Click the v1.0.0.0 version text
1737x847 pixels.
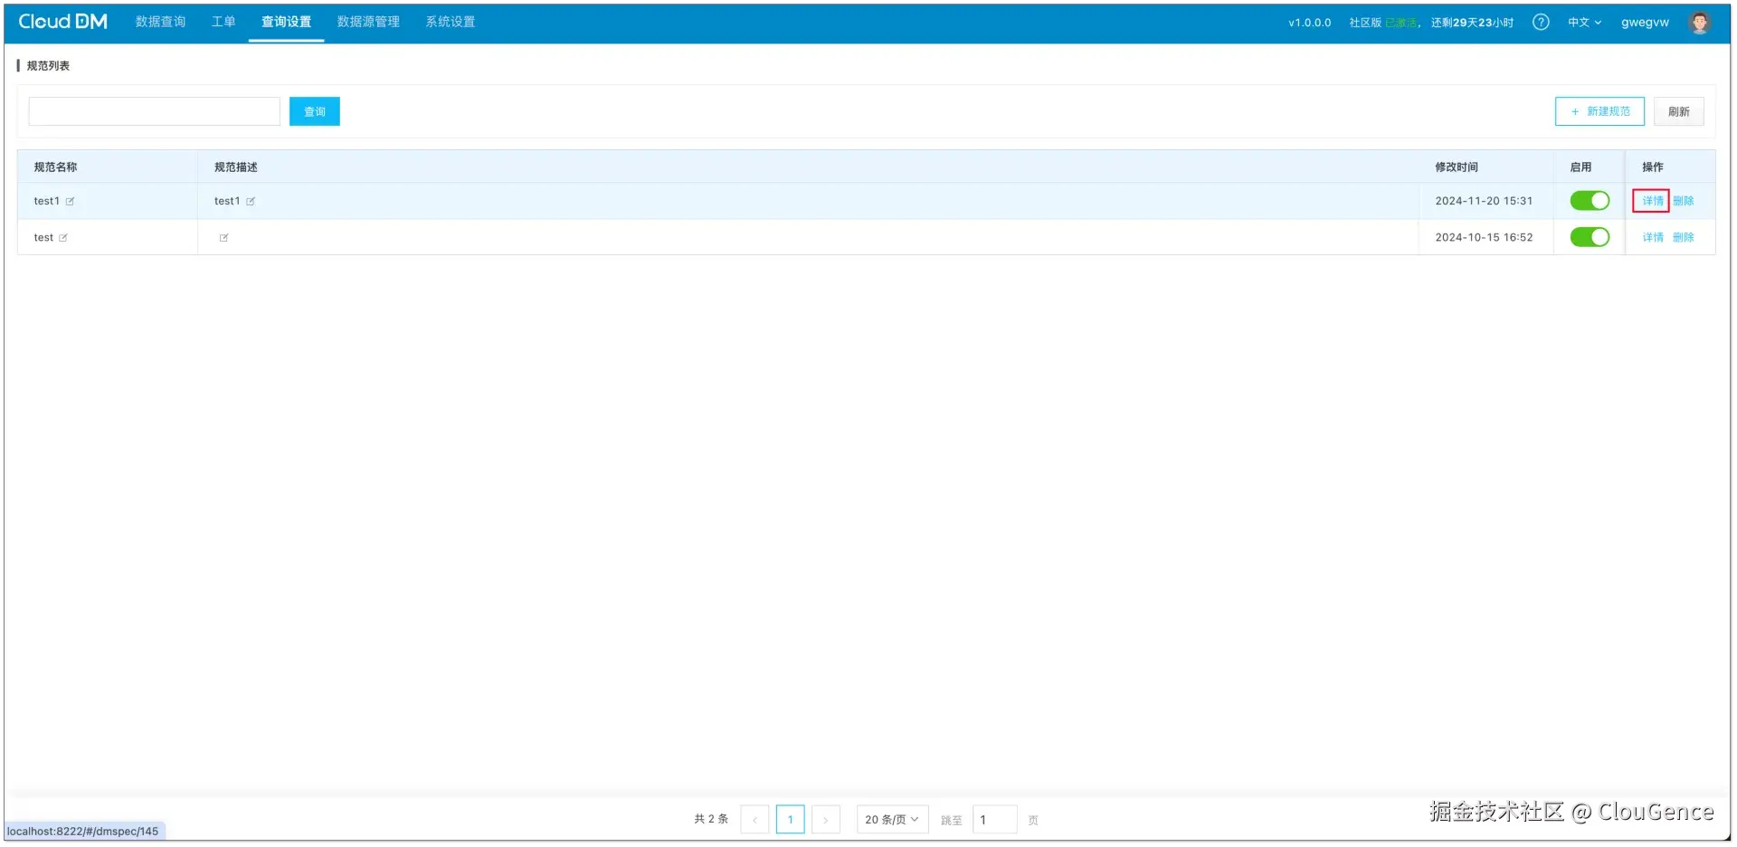[1309, 23]
